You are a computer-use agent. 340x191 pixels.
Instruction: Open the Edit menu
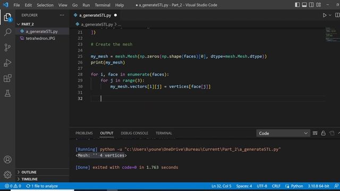click(28, 5)
